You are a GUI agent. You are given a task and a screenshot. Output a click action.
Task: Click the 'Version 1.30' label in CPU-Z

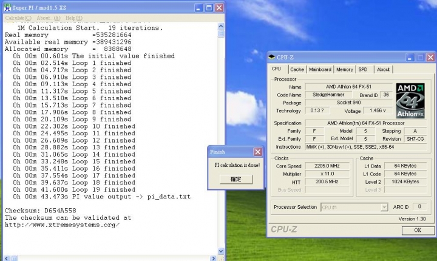click(412, 219)
